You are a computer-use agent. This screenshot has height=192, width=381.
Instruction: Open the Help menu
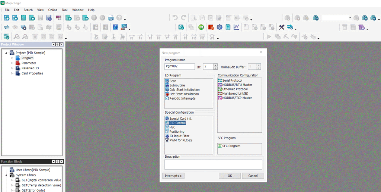pos(91,10)
